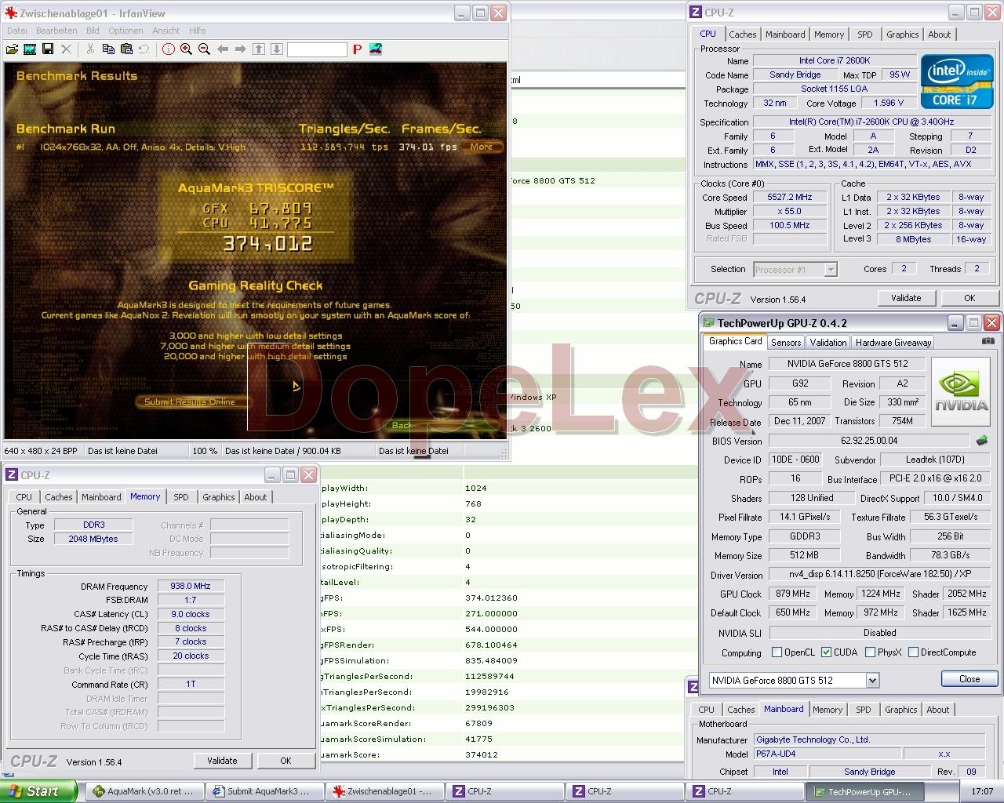Uncheck the CUDA checkbox
Image resolution: width=1004 pixels, height=803 pixels.
coord(826,652)
